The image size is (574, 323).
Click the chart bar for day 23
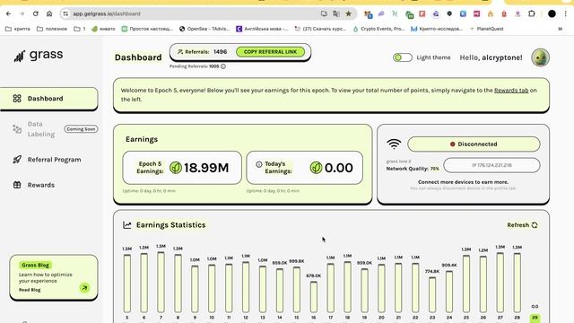432,294
